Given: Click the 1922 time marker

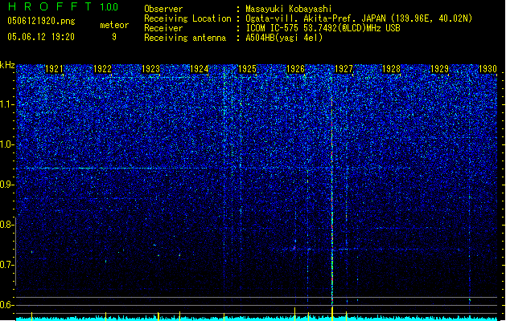Looking at the screenshot, I should (102, 69).
